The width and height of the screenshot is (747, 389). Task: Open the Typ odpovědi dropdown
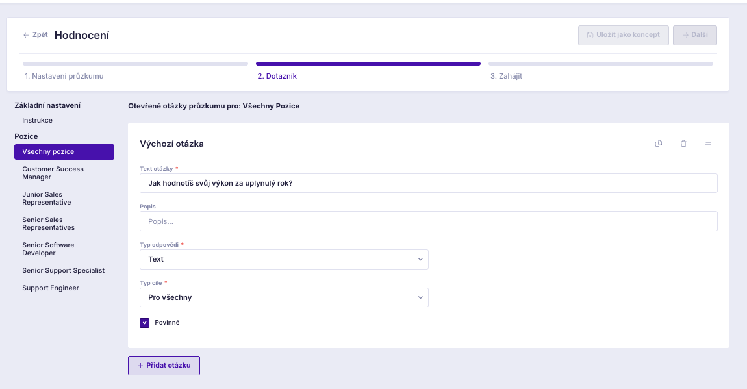click(x=284, y=260)
